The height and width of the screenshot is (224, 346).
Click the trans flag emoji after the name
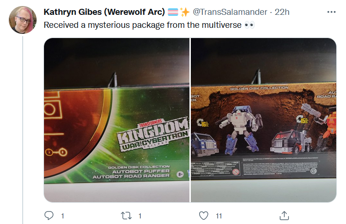pyautogui.click(x=173, y=12)
